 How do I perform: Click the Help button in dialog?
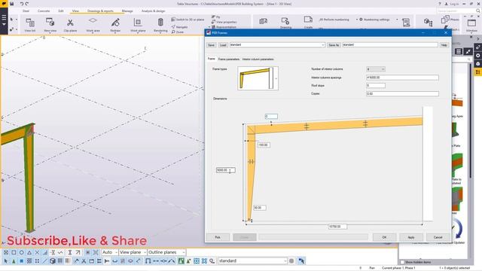click(444, 45)
